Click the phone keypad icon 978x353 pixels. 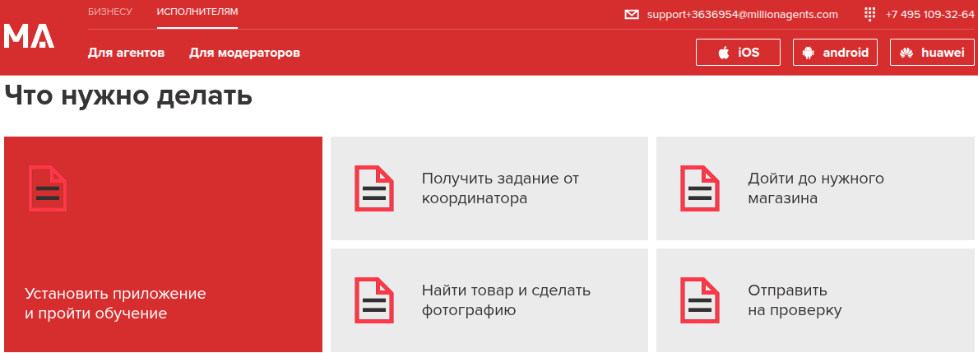(870, 15)
